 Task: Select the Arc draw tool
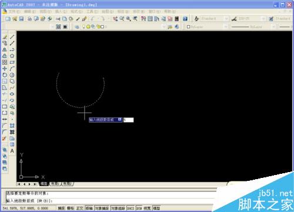click(x=12, y=69)
